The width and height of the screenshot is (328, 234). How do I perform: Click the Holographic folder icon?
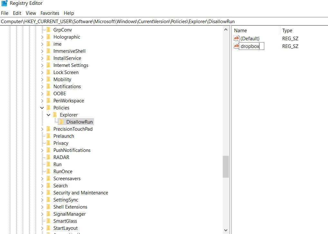pyautogui.click(x=48, y=37)
